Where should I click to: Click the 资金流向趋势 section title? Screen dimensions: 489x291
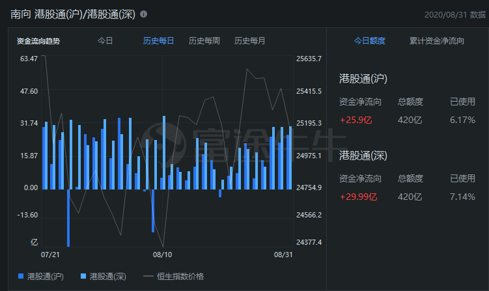tap(38, 41)
